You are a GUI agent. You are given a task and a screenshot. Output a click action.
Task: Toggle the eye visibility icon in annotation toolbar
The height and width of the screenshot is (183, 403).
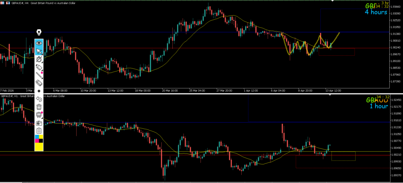(39, 43)
